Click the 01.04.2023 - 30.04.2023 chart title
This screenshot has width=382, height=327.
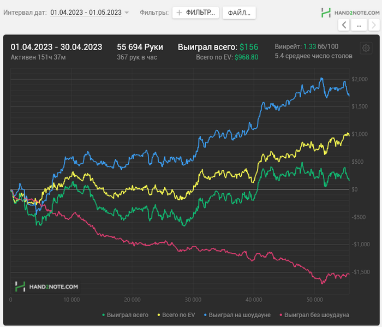56,47
